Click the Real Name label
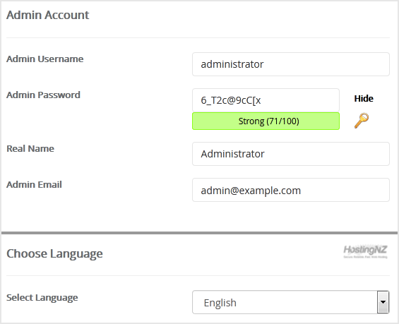The image size is (399, 324). tap(30, 148)
